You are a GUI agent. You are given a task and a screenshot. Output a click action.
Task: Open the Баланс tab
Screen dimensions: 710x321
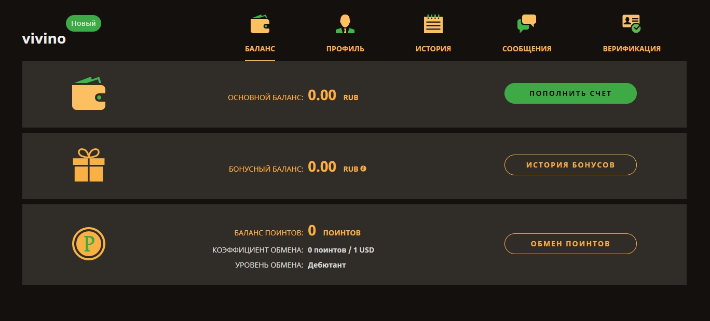[260, 49]
